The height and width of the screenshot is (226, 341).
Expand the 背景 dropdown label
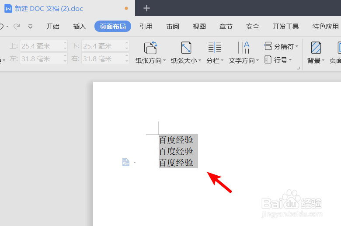(x=316, y=60)
